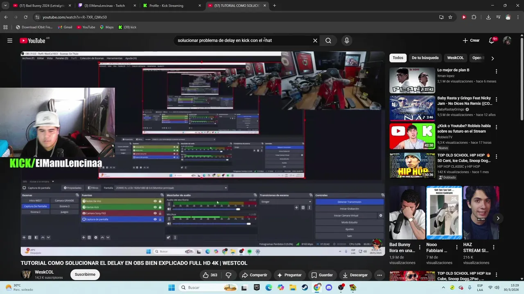The width and height of the screenshot is (524, 294).
Task: Open Discord from the taskbar
Action: (329, 287)
